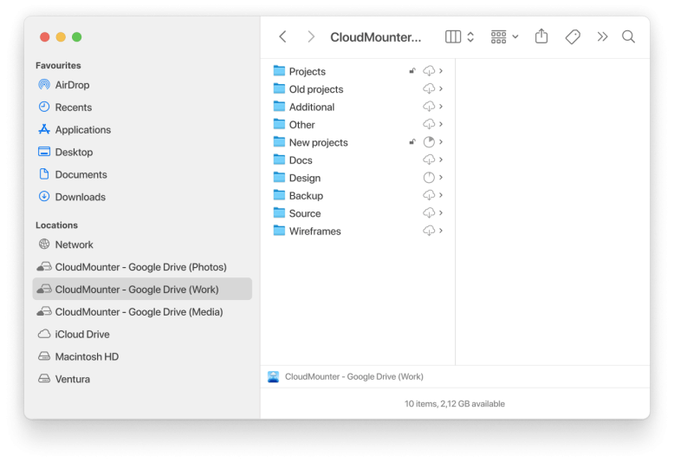Screen dimensions: 674x463
Task: Go back with the back arrow
Action: tap(282, 37)
